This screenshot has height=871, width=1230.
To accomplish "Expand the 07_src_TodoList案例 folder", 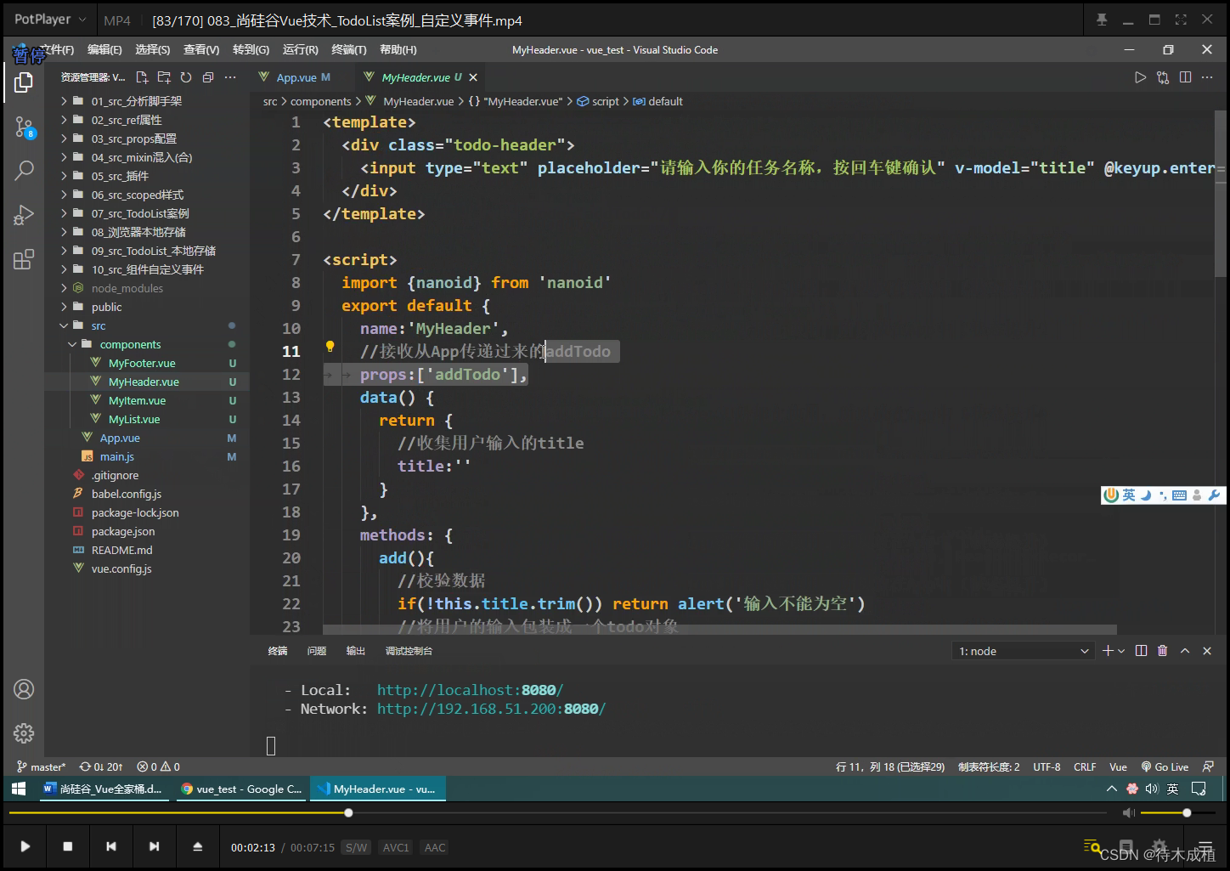I will [138, 213].
